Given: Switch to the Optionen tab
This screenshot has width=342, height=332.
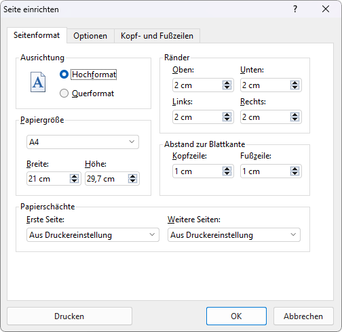Looking at the screenshot, I should (x=90, y=36).
